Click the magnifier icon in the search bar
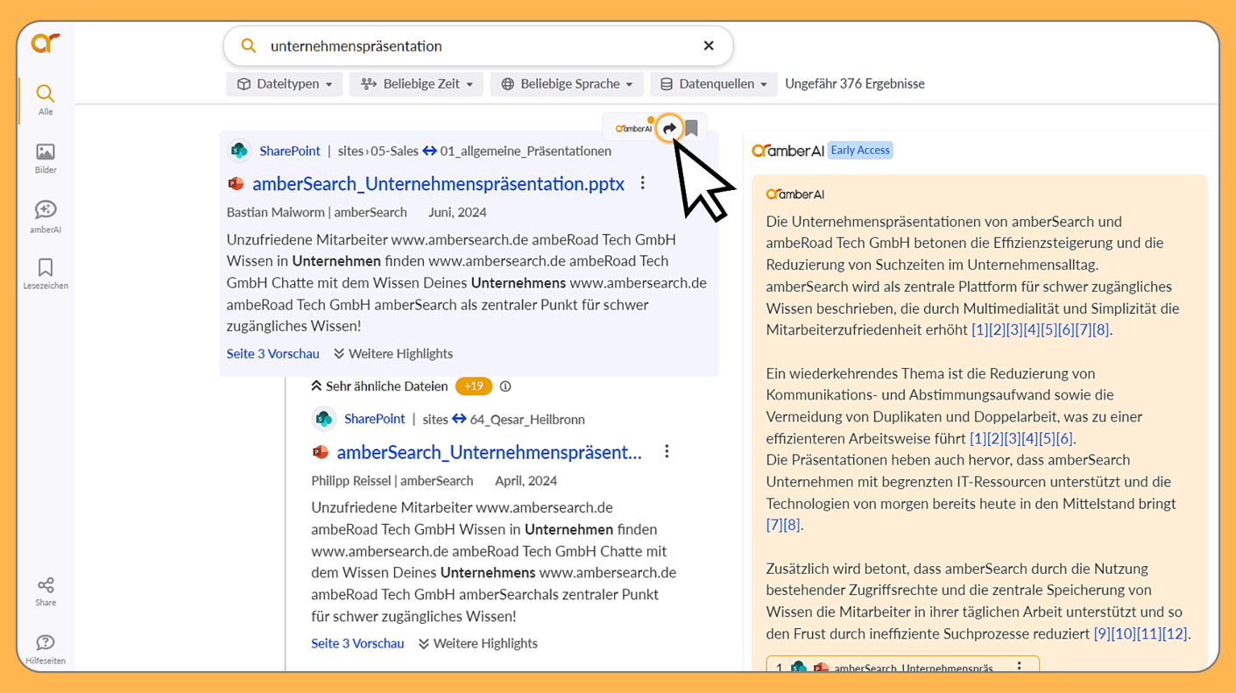Viewport: 1236px width, 693px height. click(249, 46)
